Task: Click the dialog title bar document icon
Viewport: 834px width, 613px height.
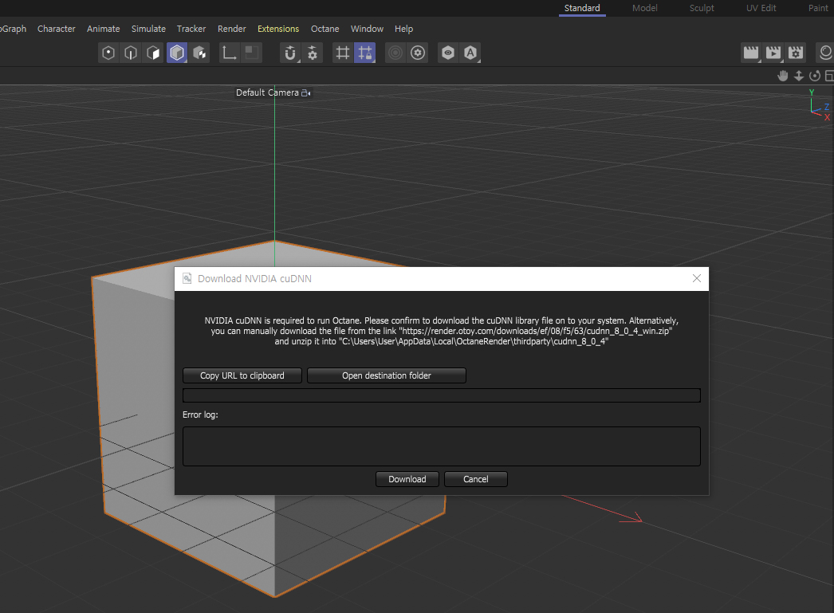Action: 187,278
